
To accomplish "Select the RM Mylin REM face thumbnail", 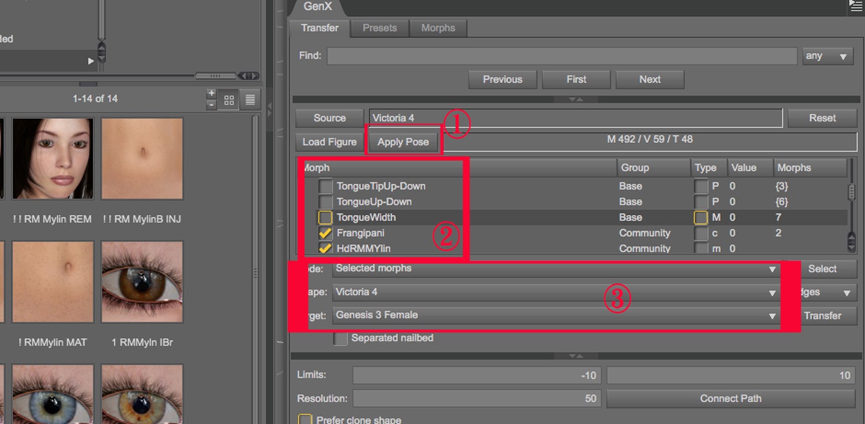I will coord(52,158).
